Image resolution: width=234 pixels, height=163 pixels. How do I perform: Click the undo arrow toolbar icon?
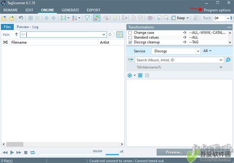tap(21, 18)
